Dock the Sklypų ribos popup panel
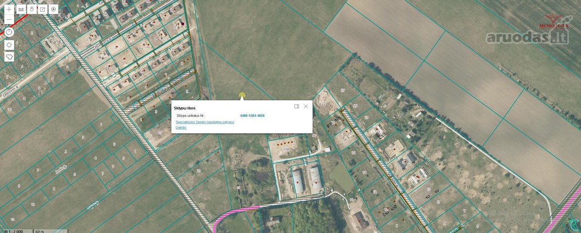This screenshot has width=581, height=233. click(296, 106)
